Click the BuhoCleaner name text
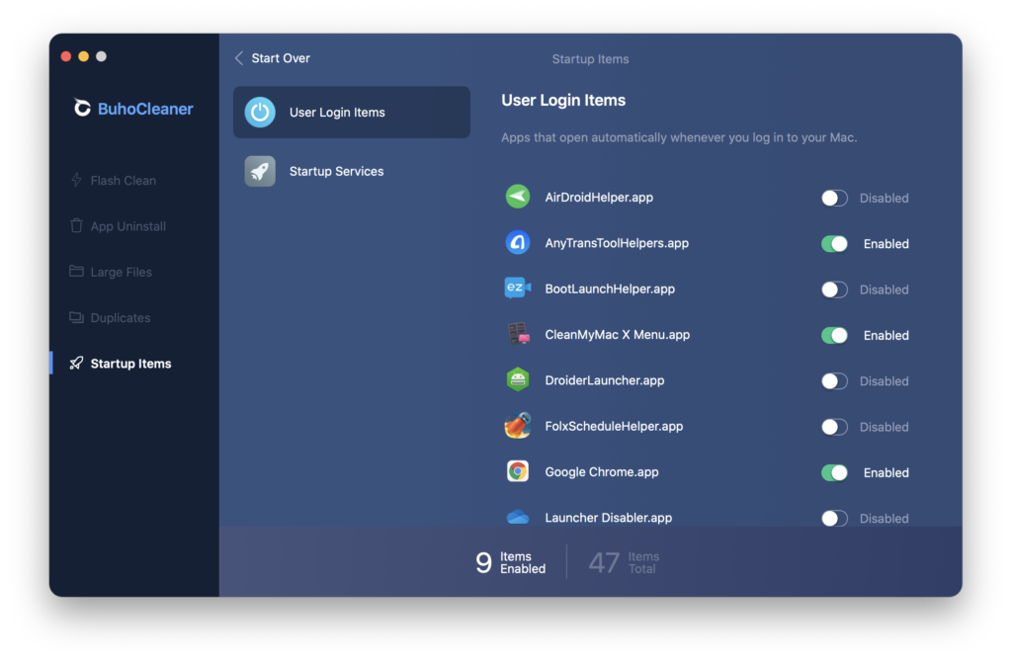 [x=145, y=109]
